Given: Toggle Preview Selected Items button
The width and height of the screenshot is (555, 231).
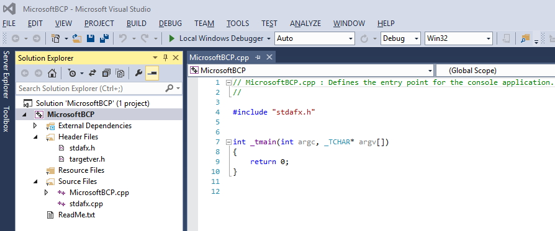Looking at the screenshot, I should pos(152,73).
